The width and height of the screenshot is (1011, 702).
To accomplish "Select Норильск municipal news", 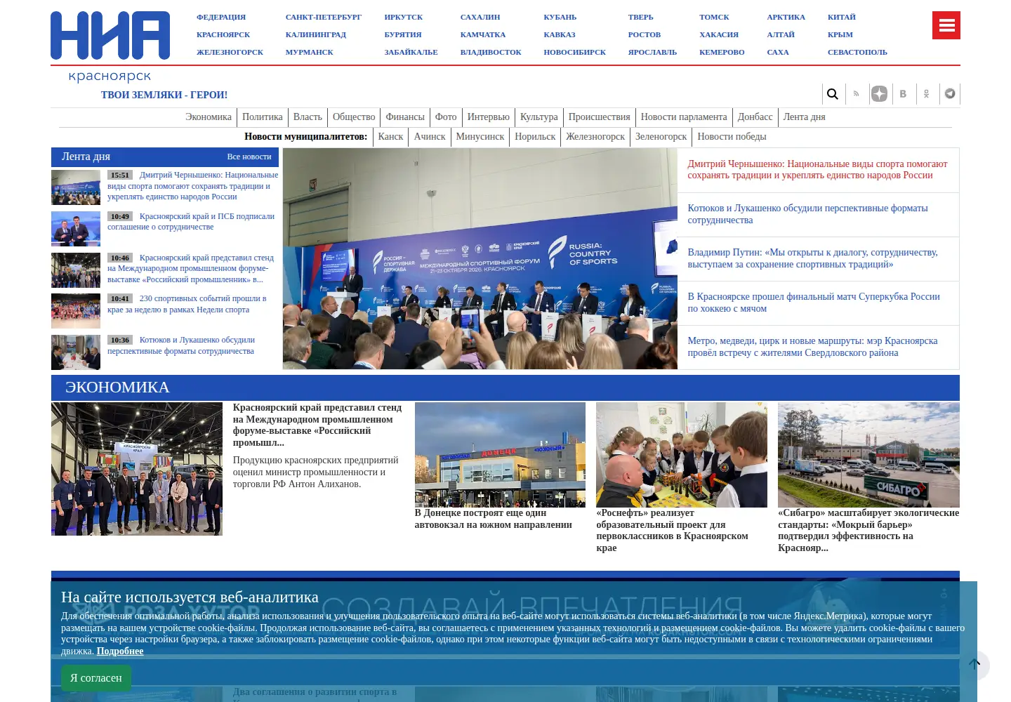I will 535,137.
